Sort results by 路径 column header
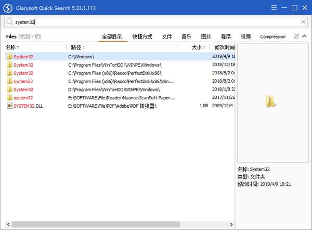Viewport: 312px width, 230px height. (x=76, y=47)
